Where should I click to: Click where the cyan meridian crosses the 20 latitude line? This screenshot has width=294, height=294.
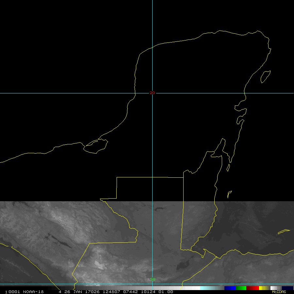153,93
